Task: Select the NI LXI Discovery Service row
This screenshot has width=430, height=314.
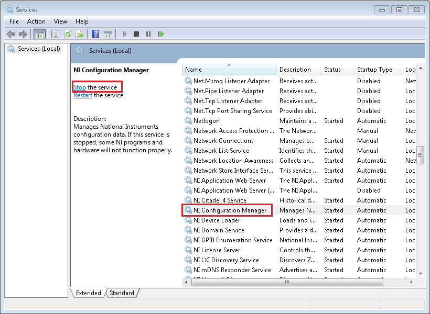Action: [x=299, y=260]
